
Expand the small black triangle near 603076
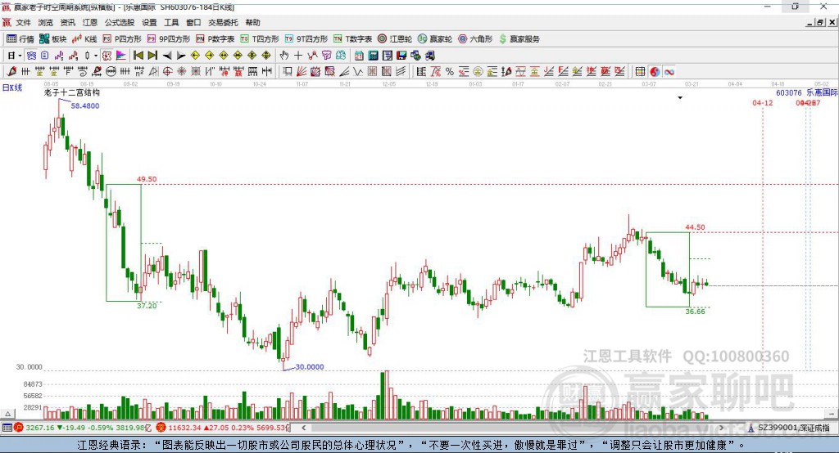tap(680, 98)
